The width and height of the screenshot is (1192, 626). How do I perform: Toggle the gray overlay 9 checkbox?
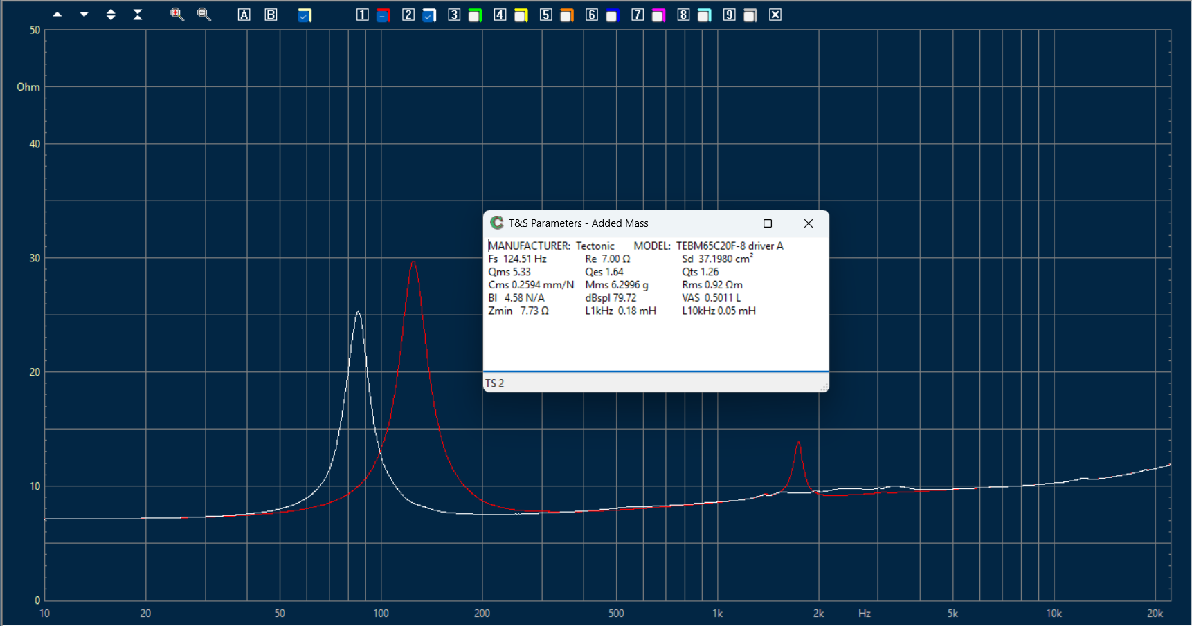(750, 15)
